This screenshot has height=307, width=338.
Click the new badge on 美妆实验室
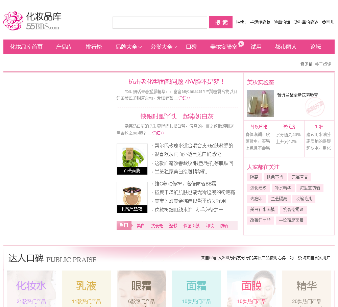pos(241,44)
